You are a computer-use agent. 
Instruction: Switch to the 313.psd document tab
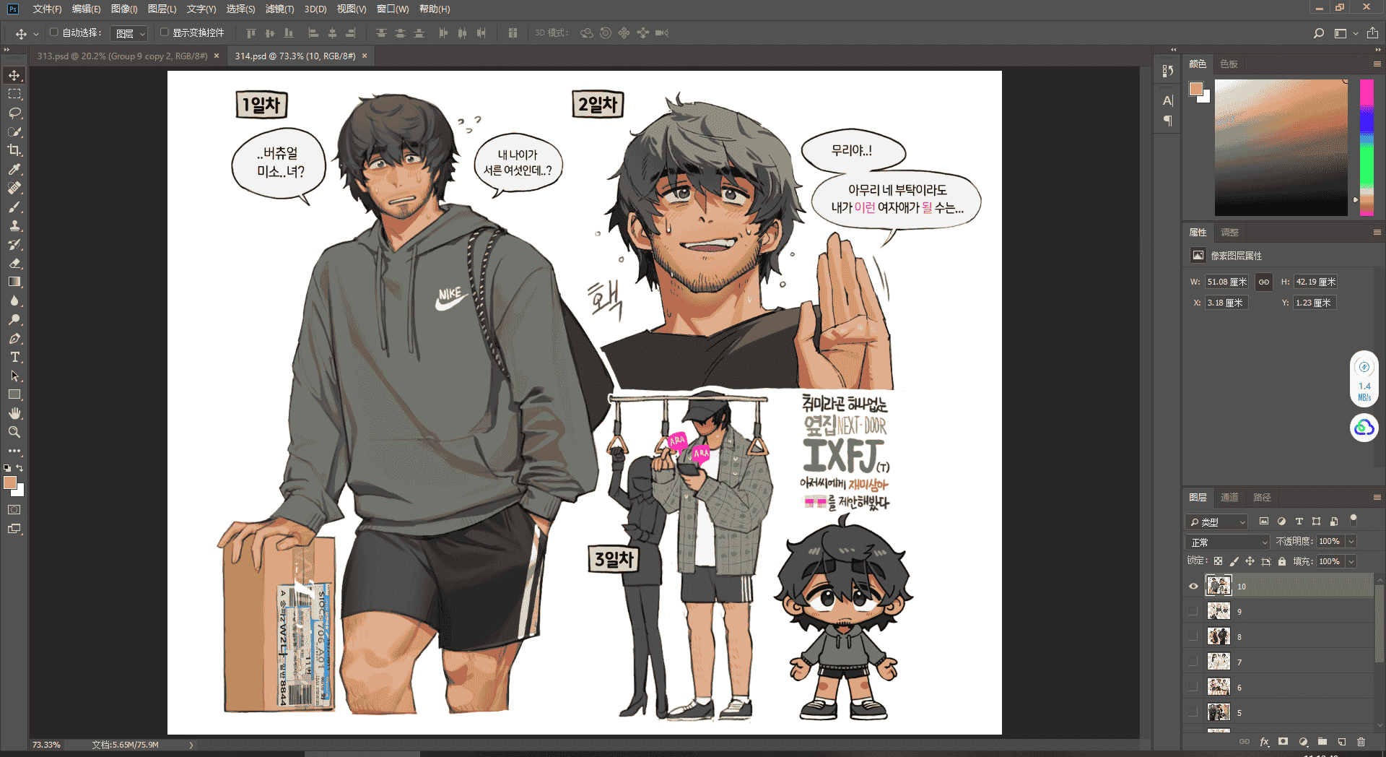pyautogui.click(x=122, y=56)
